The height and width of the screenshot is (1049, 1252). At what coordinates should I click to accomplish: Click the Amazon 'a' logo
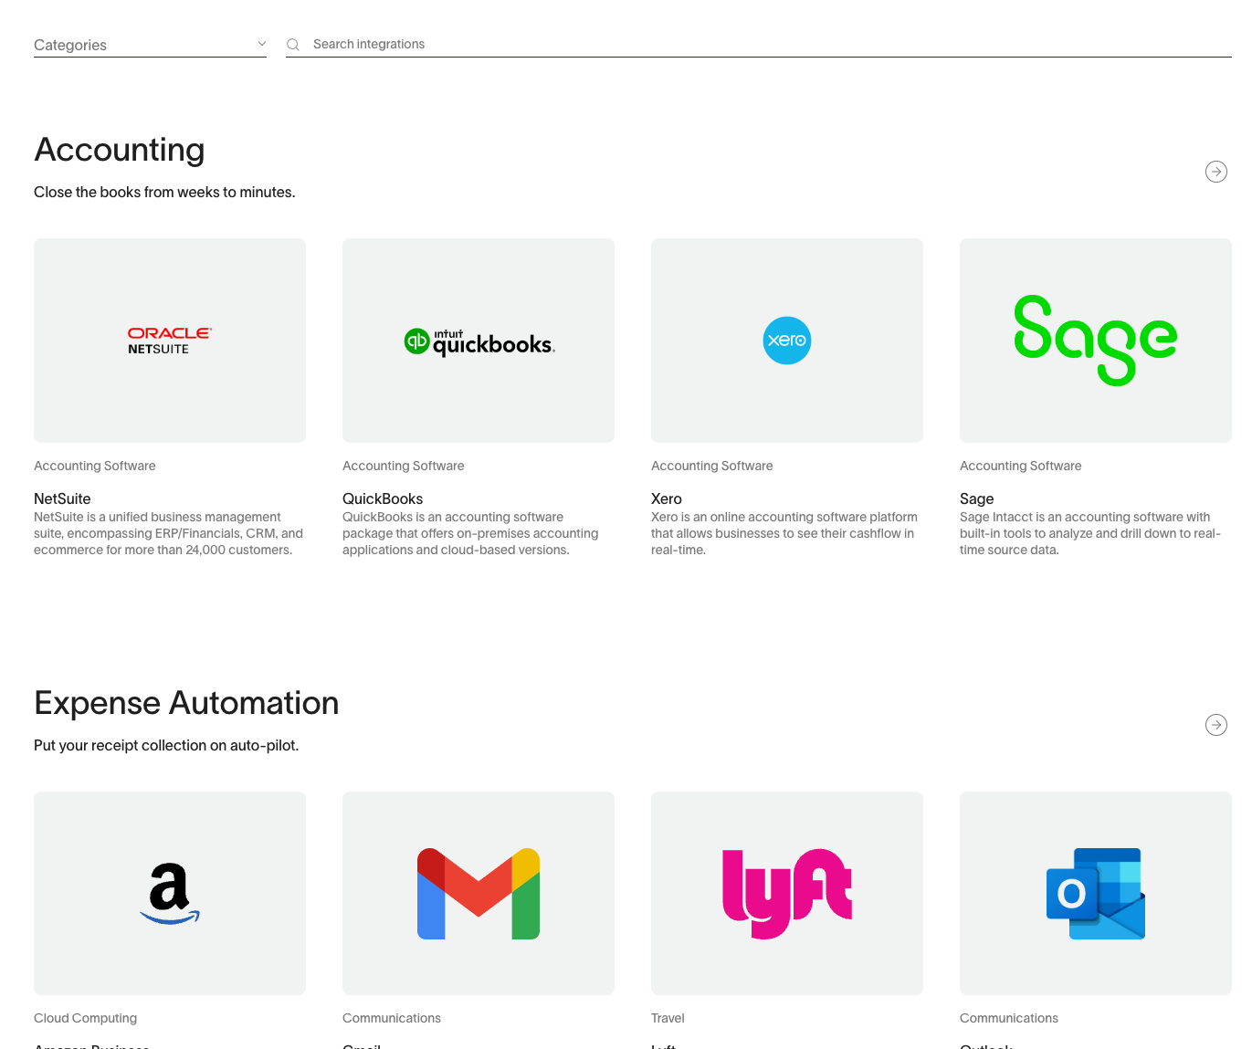(169, 893)
